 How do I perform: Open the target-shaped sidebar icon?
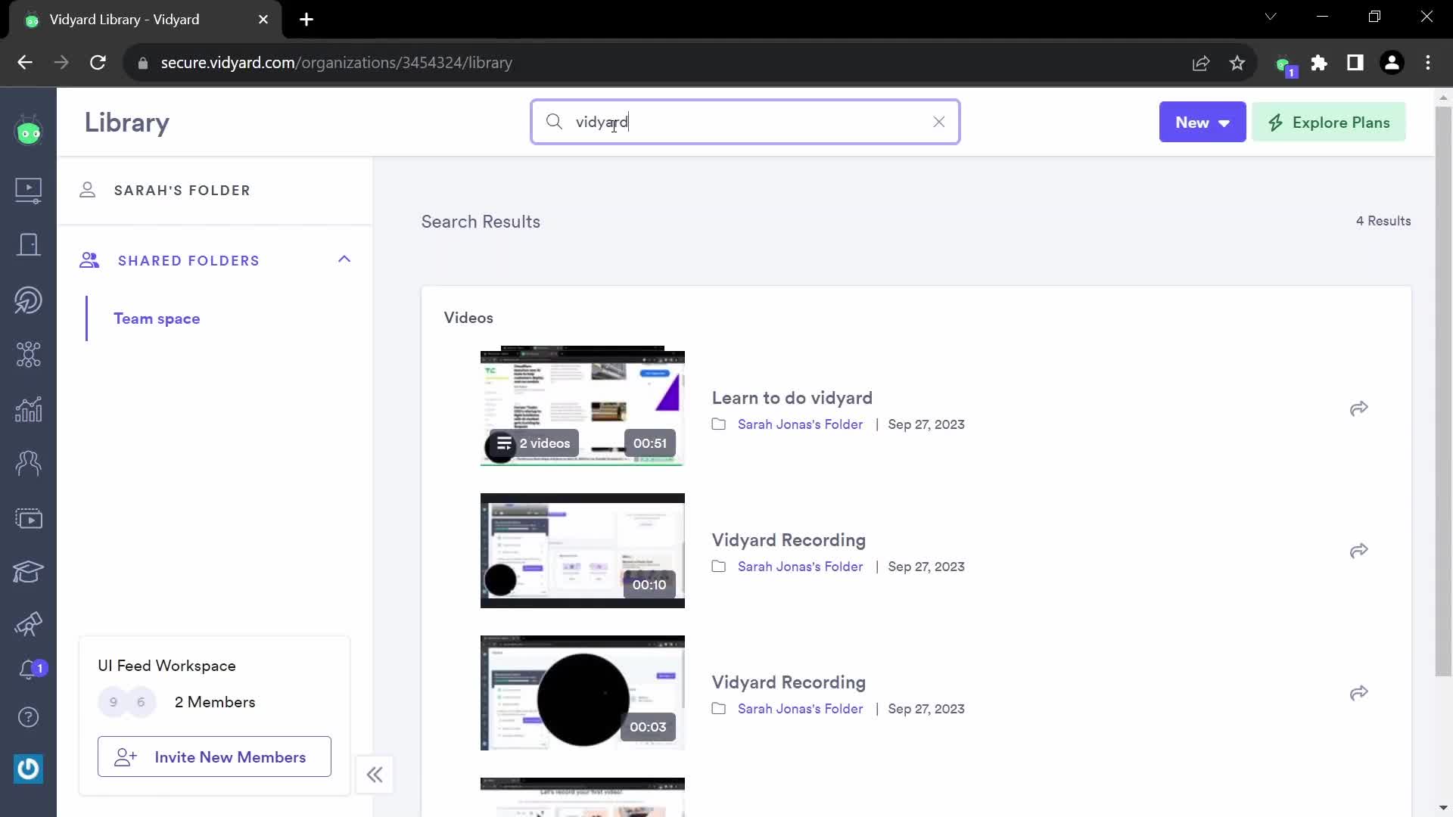click(x=29, y=300)
